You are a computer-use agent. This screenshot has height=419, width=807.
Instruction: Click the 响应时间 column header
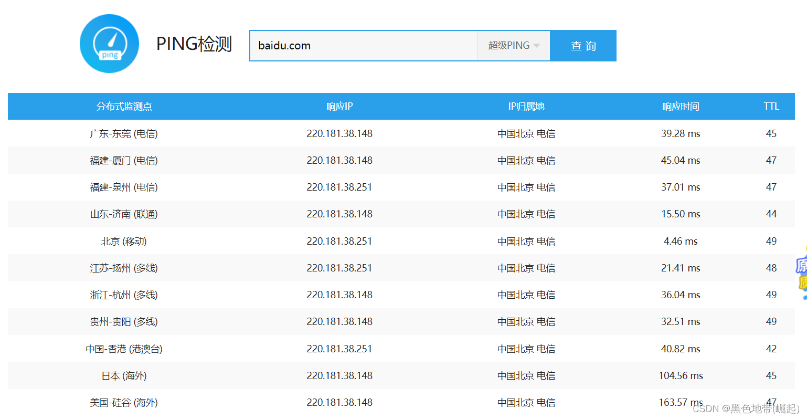(681, 107)
